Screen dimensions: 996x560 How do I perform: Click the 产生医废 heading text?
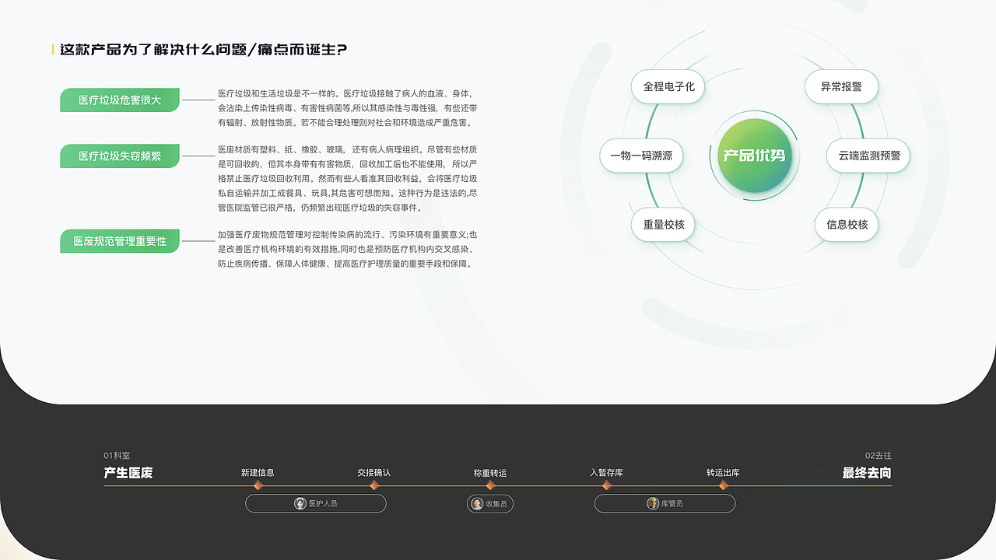tap(128, 473)
